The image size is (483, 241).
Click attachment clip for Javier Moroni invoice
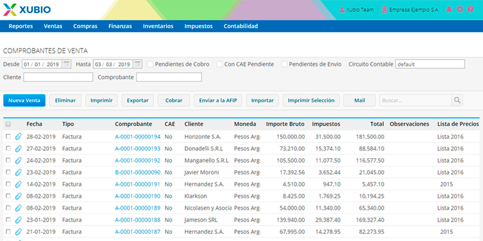click(18, 172)
